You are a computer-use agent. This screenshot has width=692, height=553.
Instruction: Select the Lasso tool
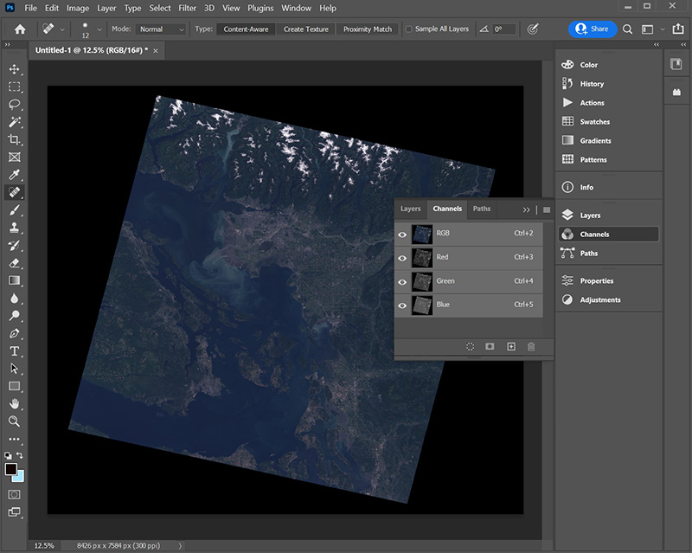click(x=15, y=104)
